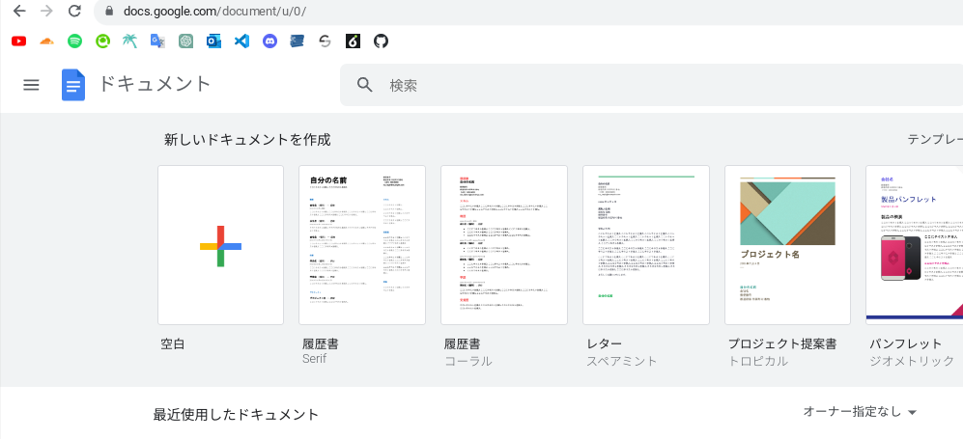Reload the page with the refresh button
The height and width of the screenshot is (439, 963).
pyautogui.click(x=74, y=12)
